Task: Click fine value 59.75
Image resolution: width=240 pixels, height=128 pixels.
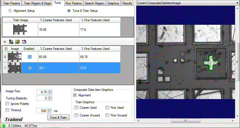Action: click(x=84, y=57)
